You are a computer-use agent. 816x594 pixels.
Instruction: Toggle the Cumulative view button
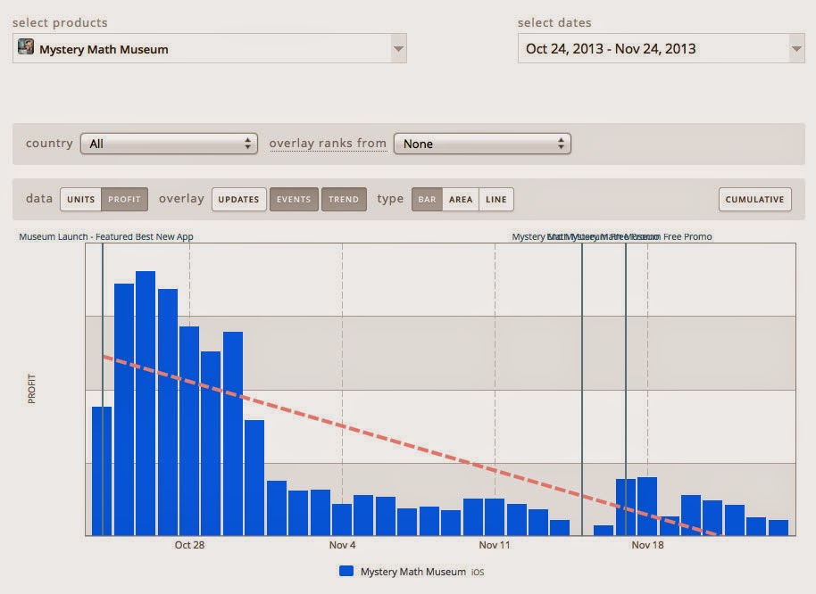tap(754, 200)
